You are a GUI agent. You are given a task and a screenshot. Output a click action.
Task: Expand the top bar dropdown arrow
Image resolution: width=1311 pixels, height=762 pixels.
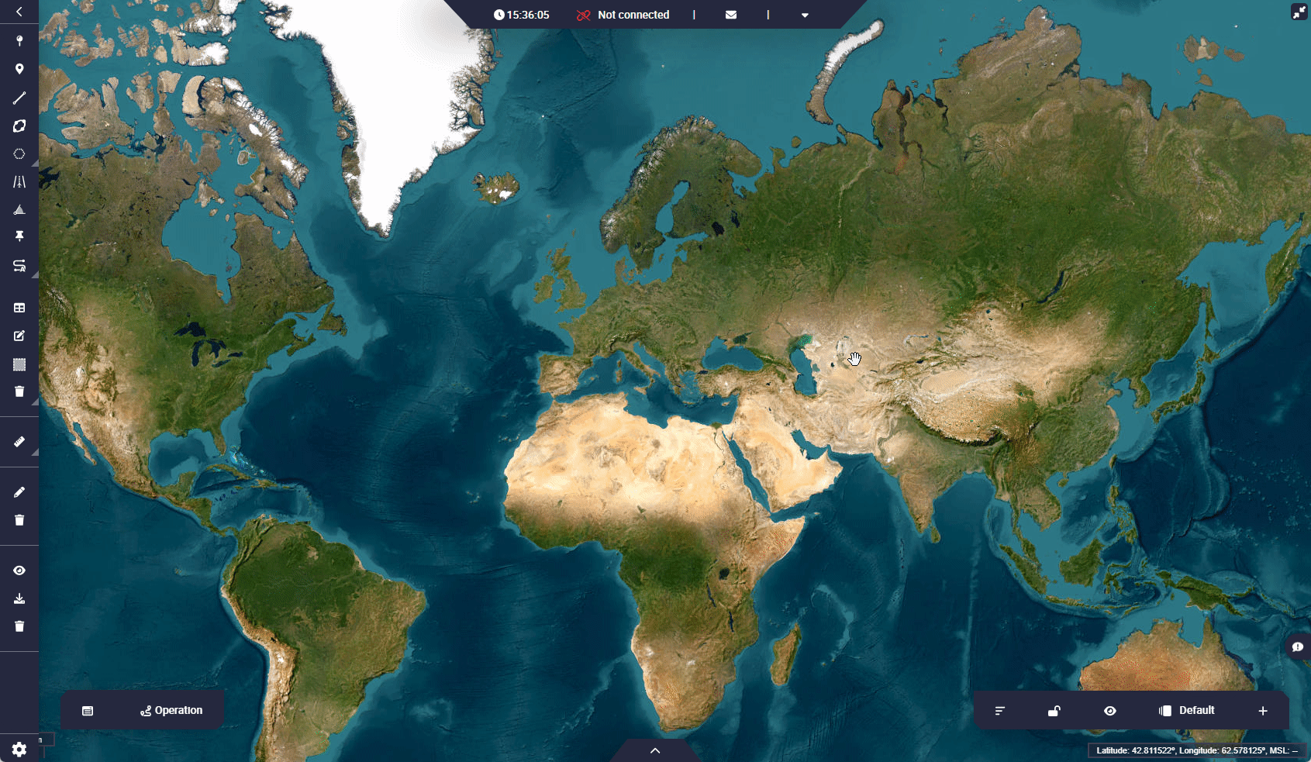click(805, 15)
